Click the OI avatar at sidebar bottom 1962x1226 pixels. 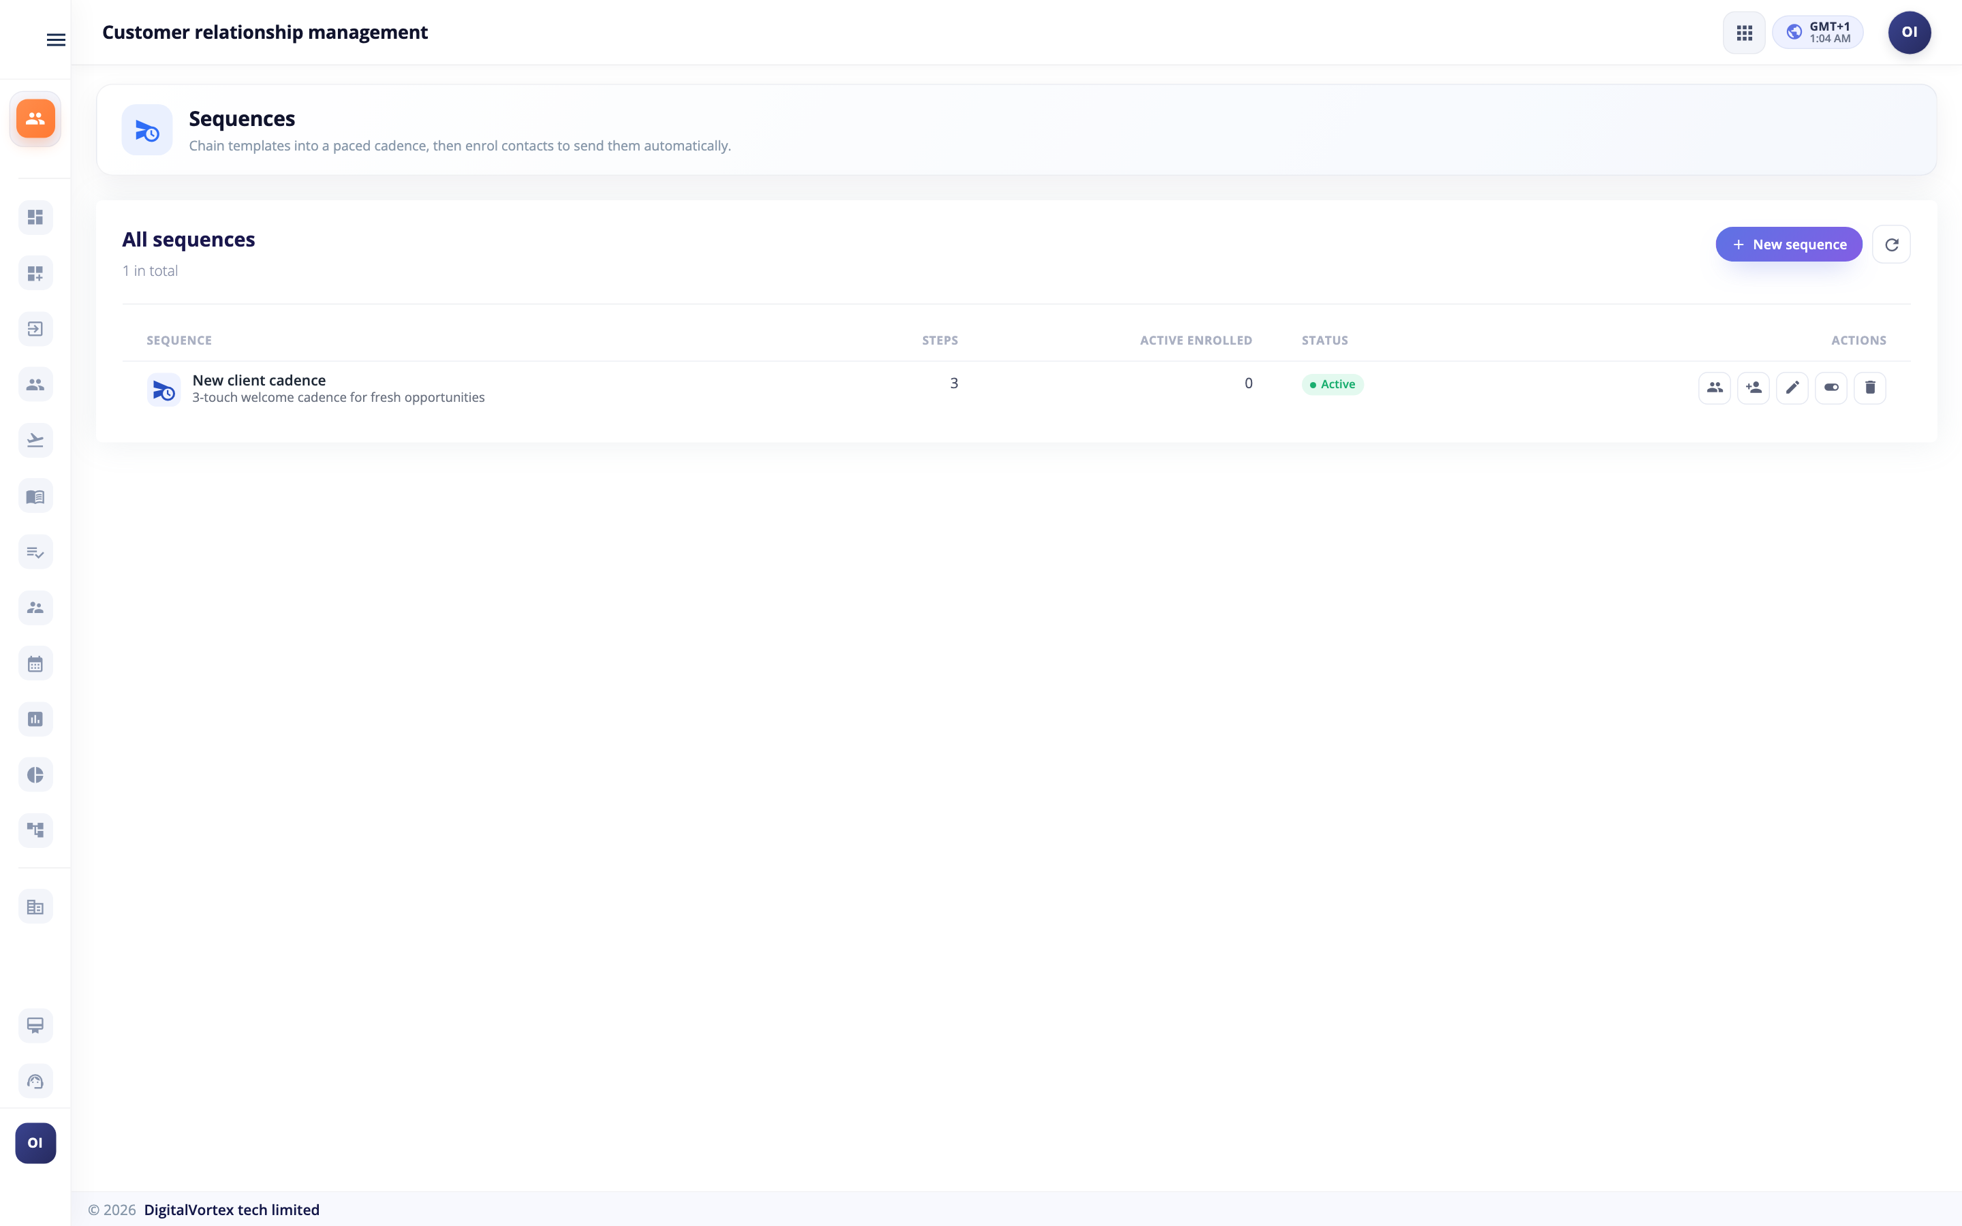[x=35, y=1144]
